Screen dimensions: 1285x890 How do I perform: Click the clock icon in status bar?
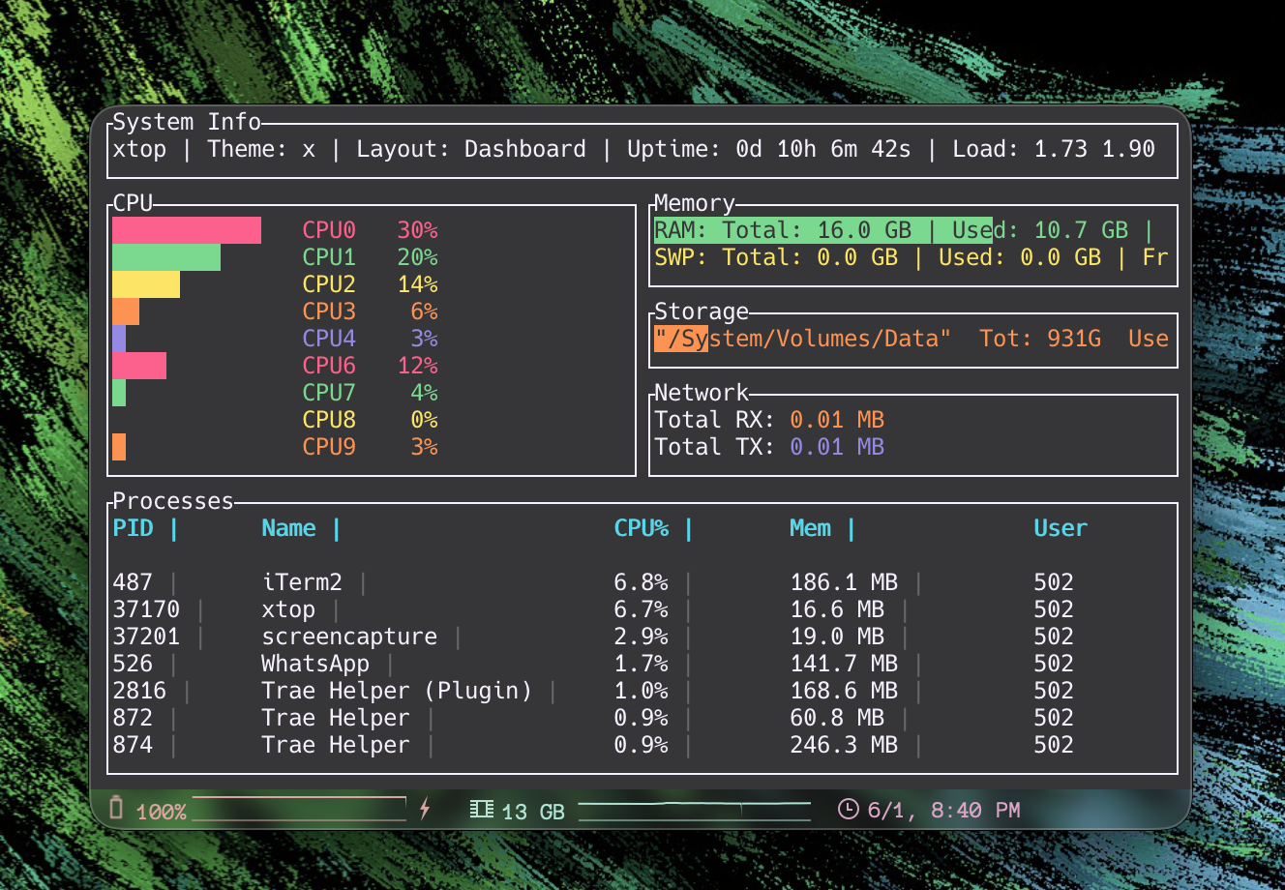pyautogui.click(x=848, y=809)
